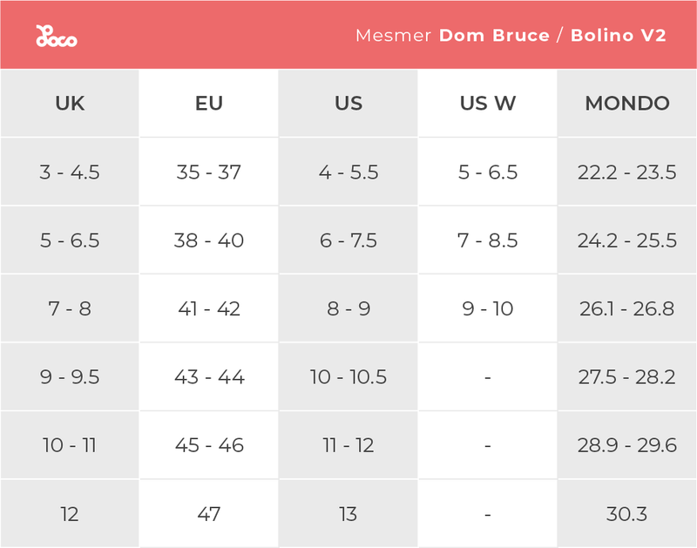Click the EU 47 cell
Screen dimensions: 697x548
tap(209, 514)
